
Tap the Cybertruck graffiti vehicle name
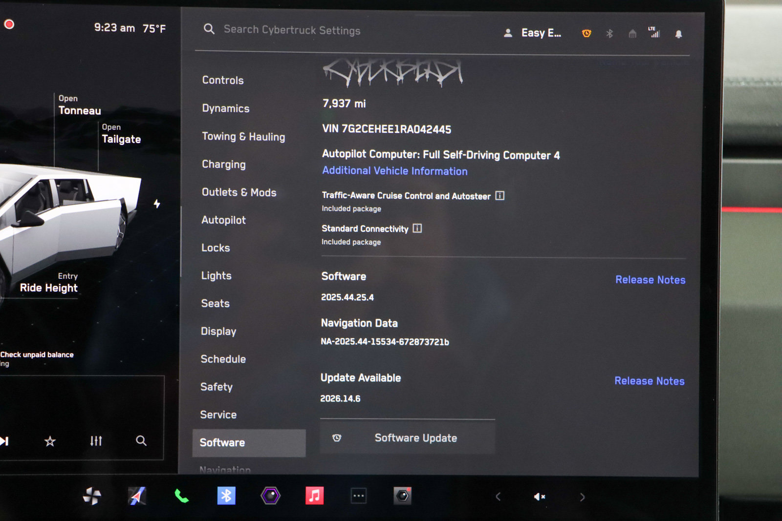(392, 73)
